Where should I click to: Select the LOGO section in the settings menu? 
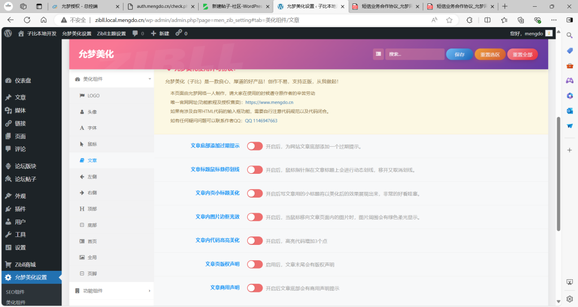coord(93,96)
